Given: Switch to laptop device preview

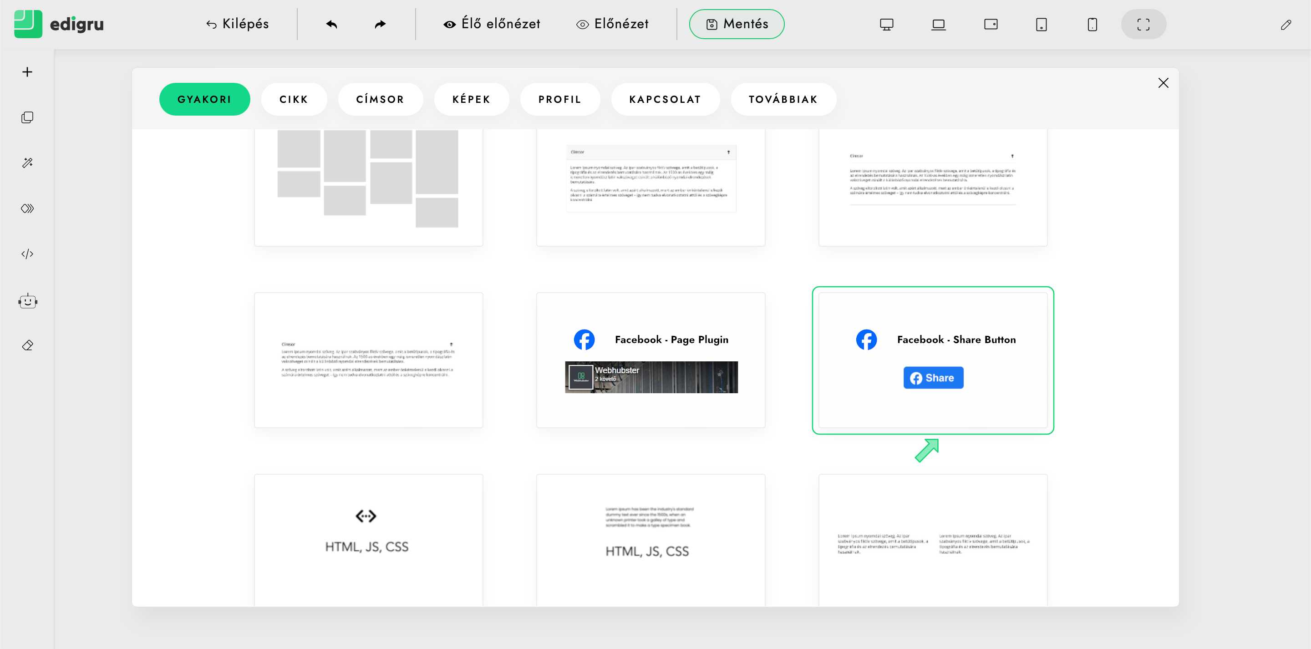Looking at the screenshot, I should pyautogui.click(x=939, y=24).
